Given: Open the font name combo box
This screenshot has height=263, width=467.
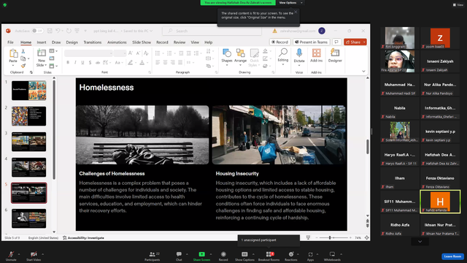Looking at the screenshot, I should [88, 53].
